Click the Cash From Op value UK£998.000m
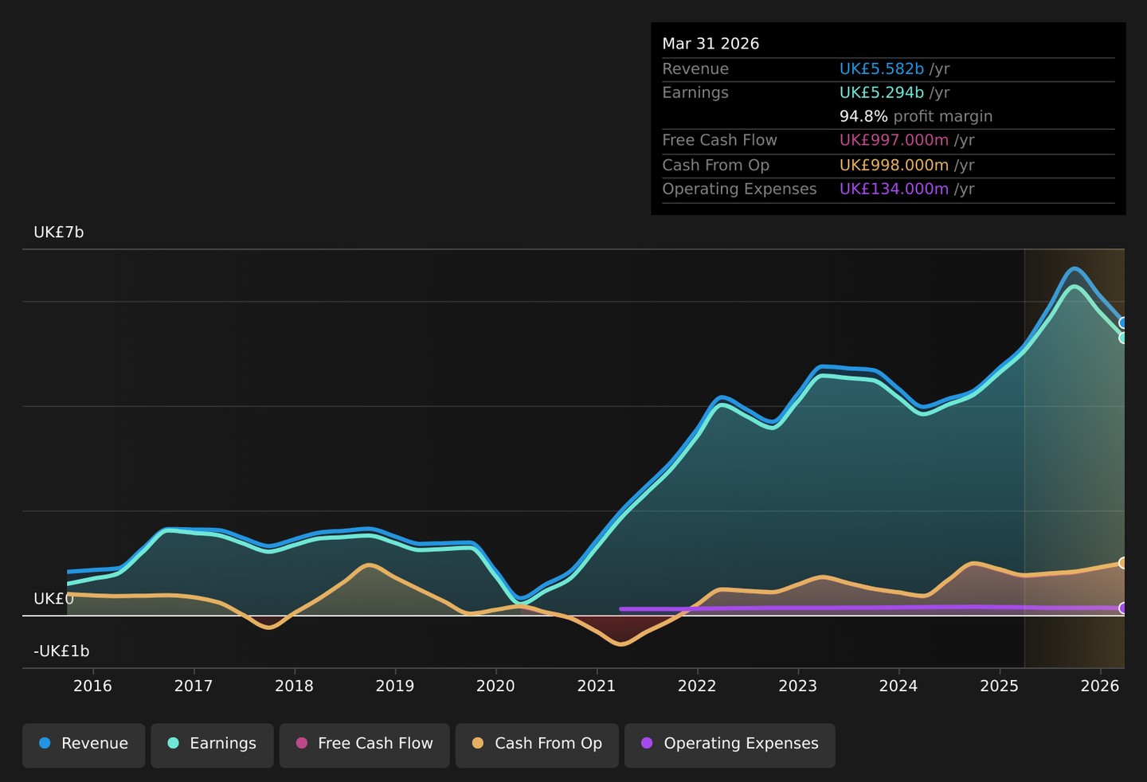 point(894,166)
